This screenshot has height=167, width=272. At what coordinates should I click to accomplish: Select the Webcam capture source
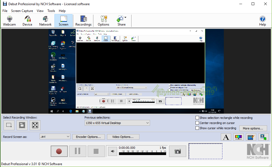[9, 21]
